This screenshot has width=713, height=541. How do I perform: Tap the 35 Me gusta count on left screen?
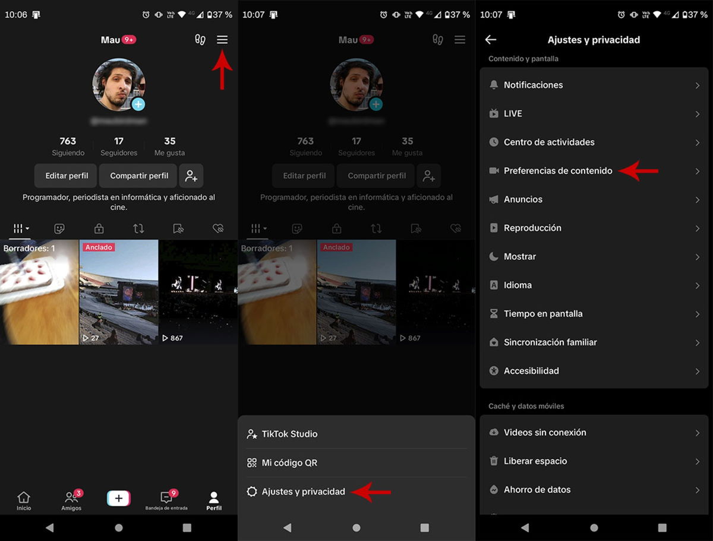coord(170,146)
